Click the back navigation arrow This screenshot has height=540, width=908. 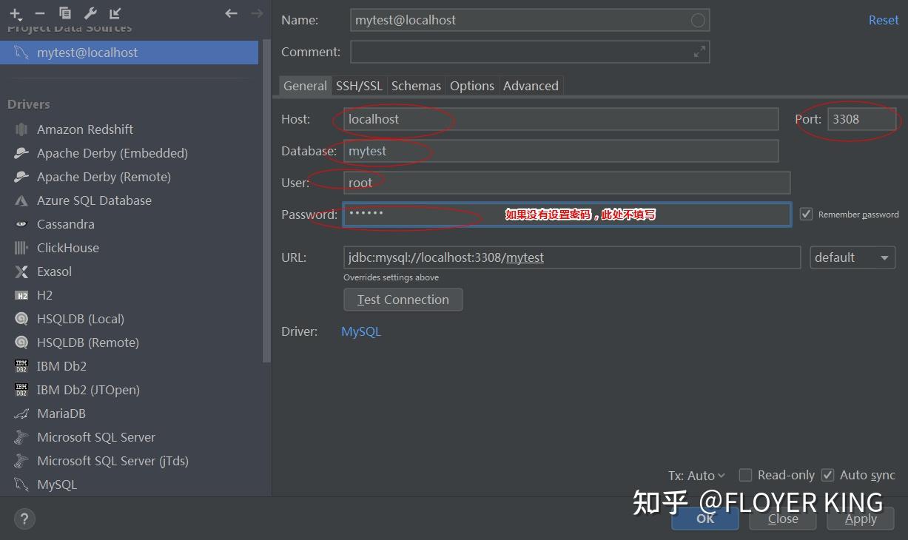click(230, 13)
